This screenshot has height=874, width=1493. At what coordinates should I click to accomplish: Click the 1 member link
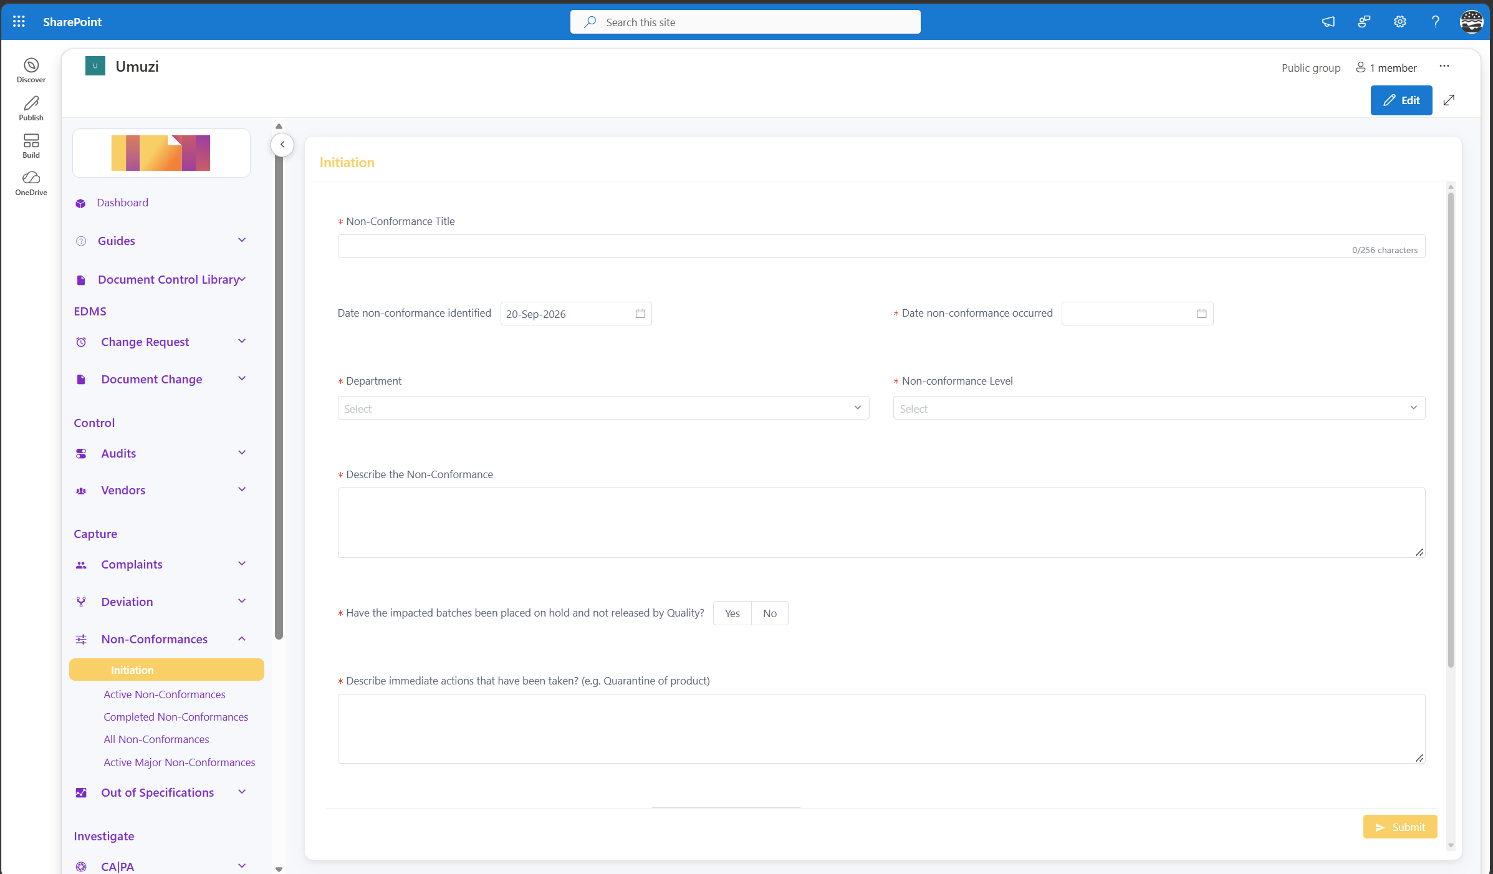pyautogui.click(x=1386, y=68)
